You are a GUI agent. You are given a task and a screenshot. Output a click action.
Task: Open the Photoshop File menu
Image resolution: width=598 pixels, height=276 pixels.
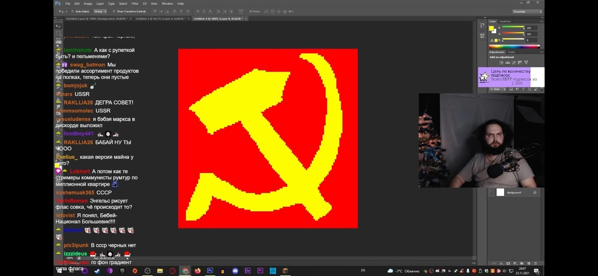[68, 3]
